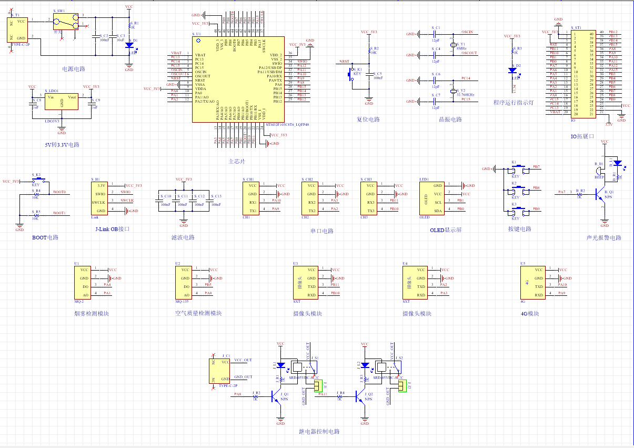Click the 主芯片 section label

click(x=236, y=161)
